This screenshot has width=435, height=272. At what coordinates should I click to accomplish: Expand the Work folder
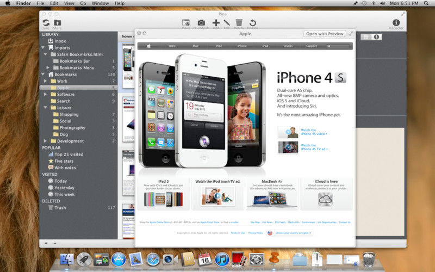(x=45, y=81)
